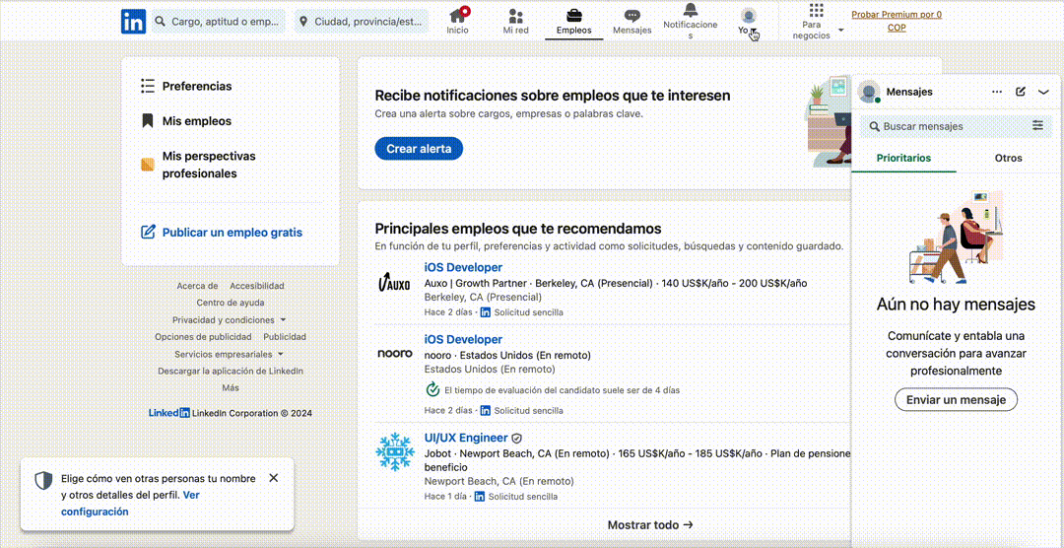
Task: Dismiss the profile visibility notice with X
Action: tap(274, 478)
